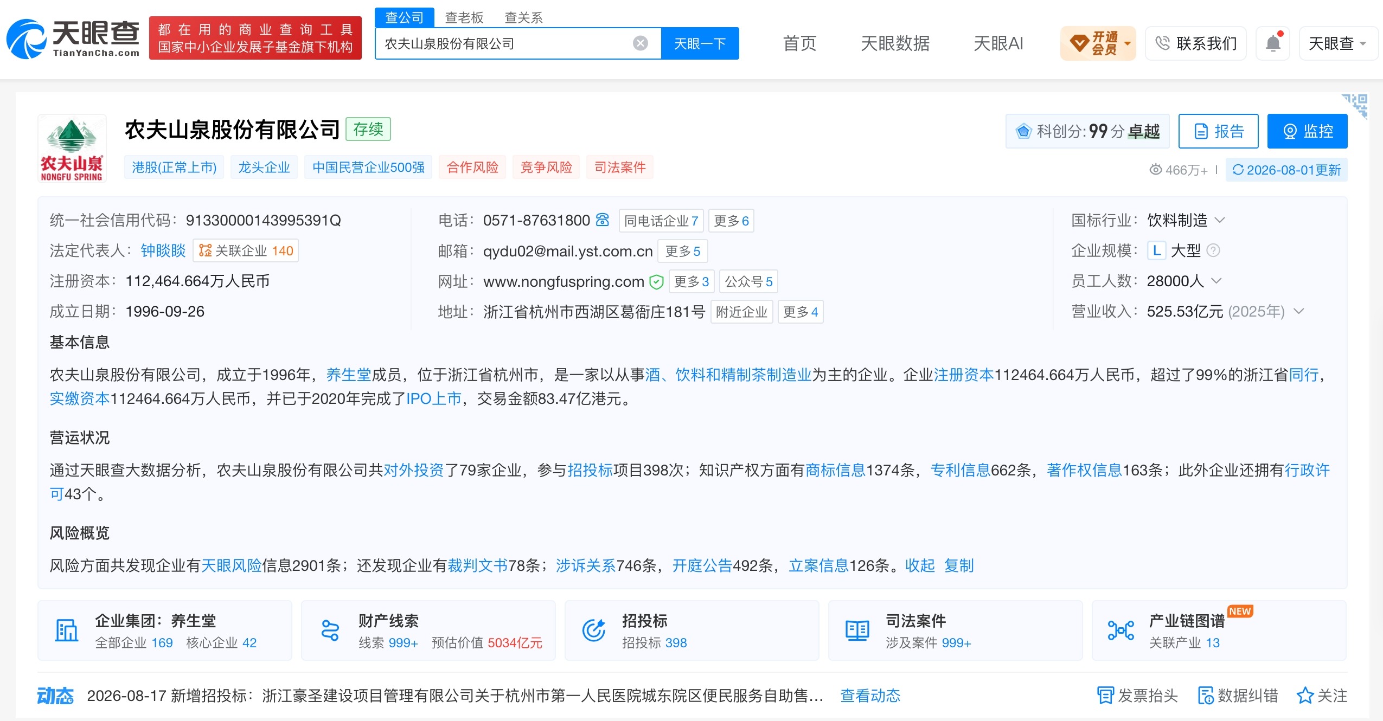Select the 查公司 search tab

(405, 17)
